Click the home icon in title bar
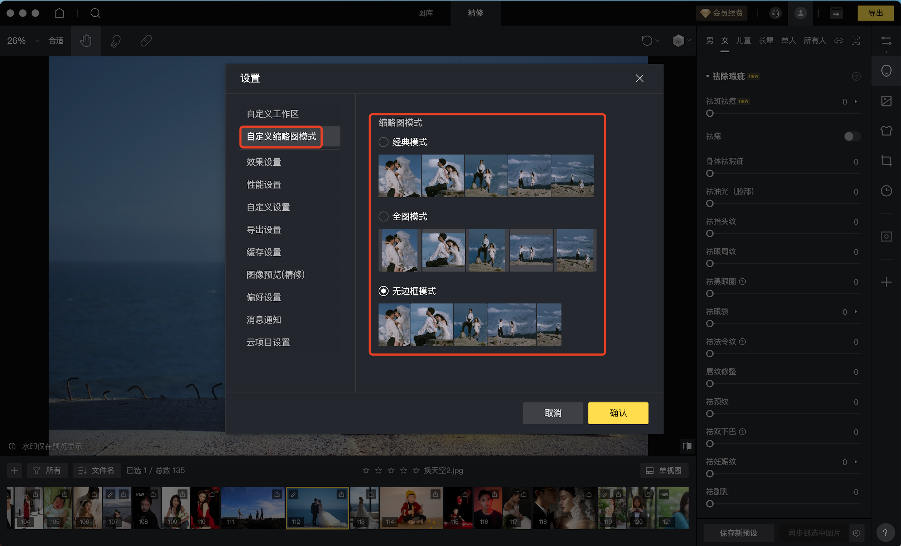 (x=59, y=13)
